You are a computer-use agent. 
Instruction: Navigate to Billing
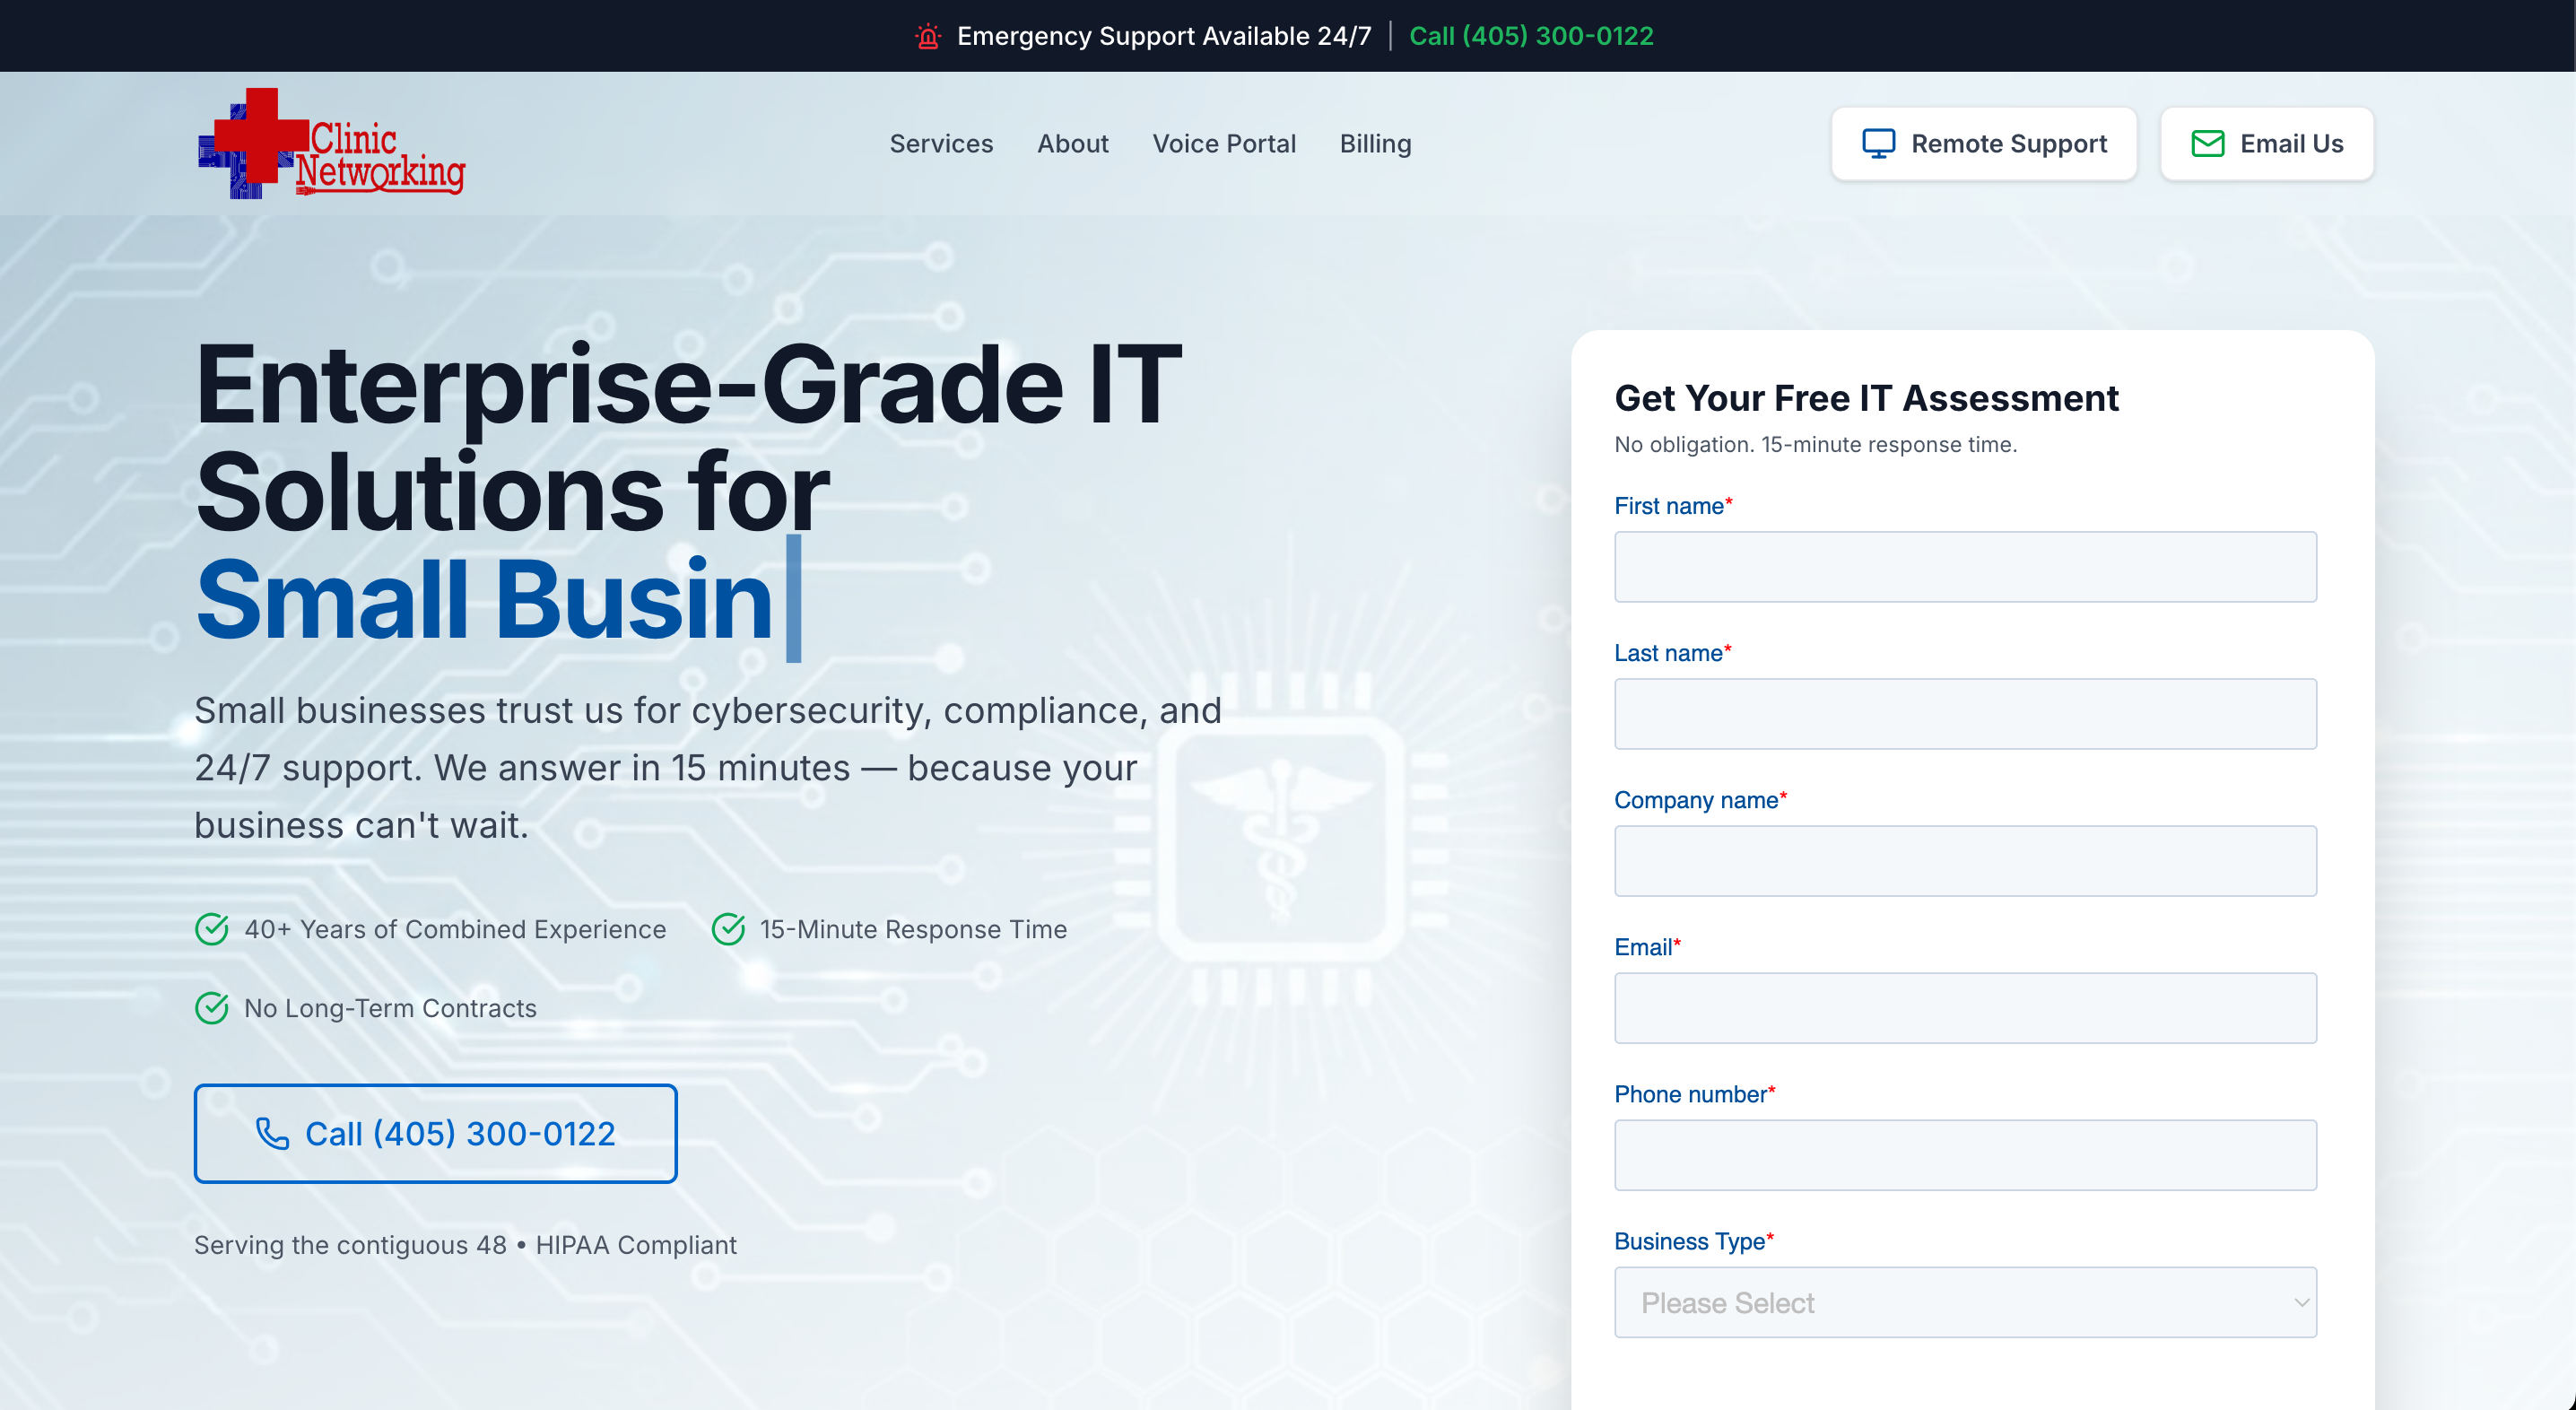point(1375,144)
